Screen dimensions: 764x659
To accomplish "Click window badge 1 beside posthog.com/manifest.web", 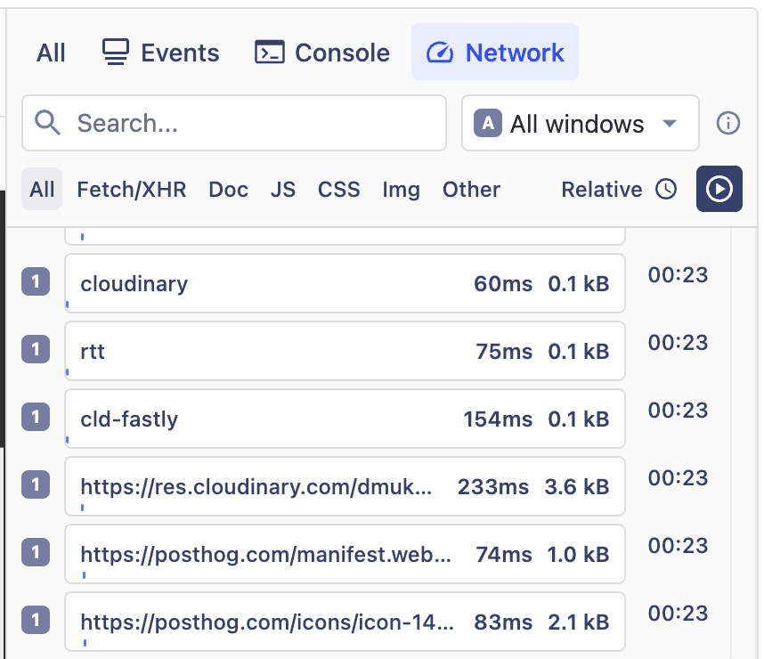I will (x=36, y=553).
